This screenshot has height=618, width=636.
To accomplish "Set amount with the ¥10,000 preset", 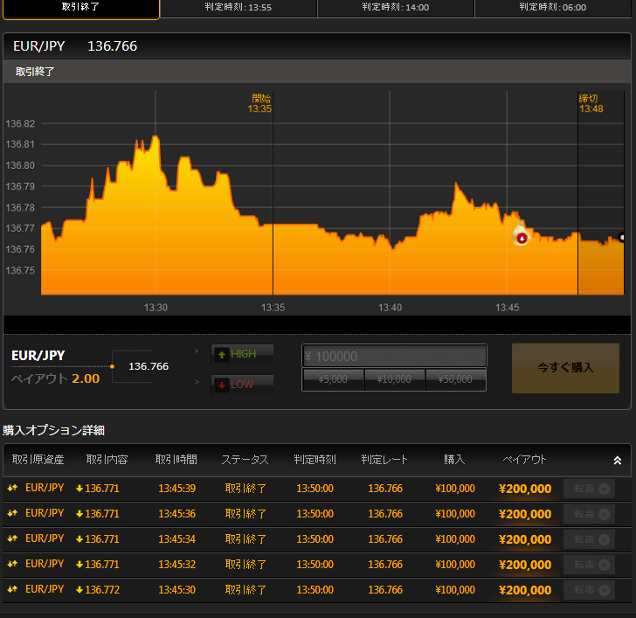I will pyautogui.click(x=394, y=379).
